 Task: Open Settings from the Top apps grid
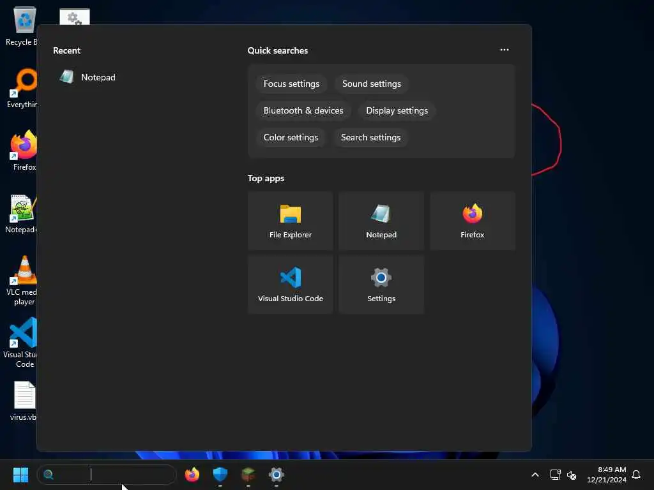[x=381, y=285]
